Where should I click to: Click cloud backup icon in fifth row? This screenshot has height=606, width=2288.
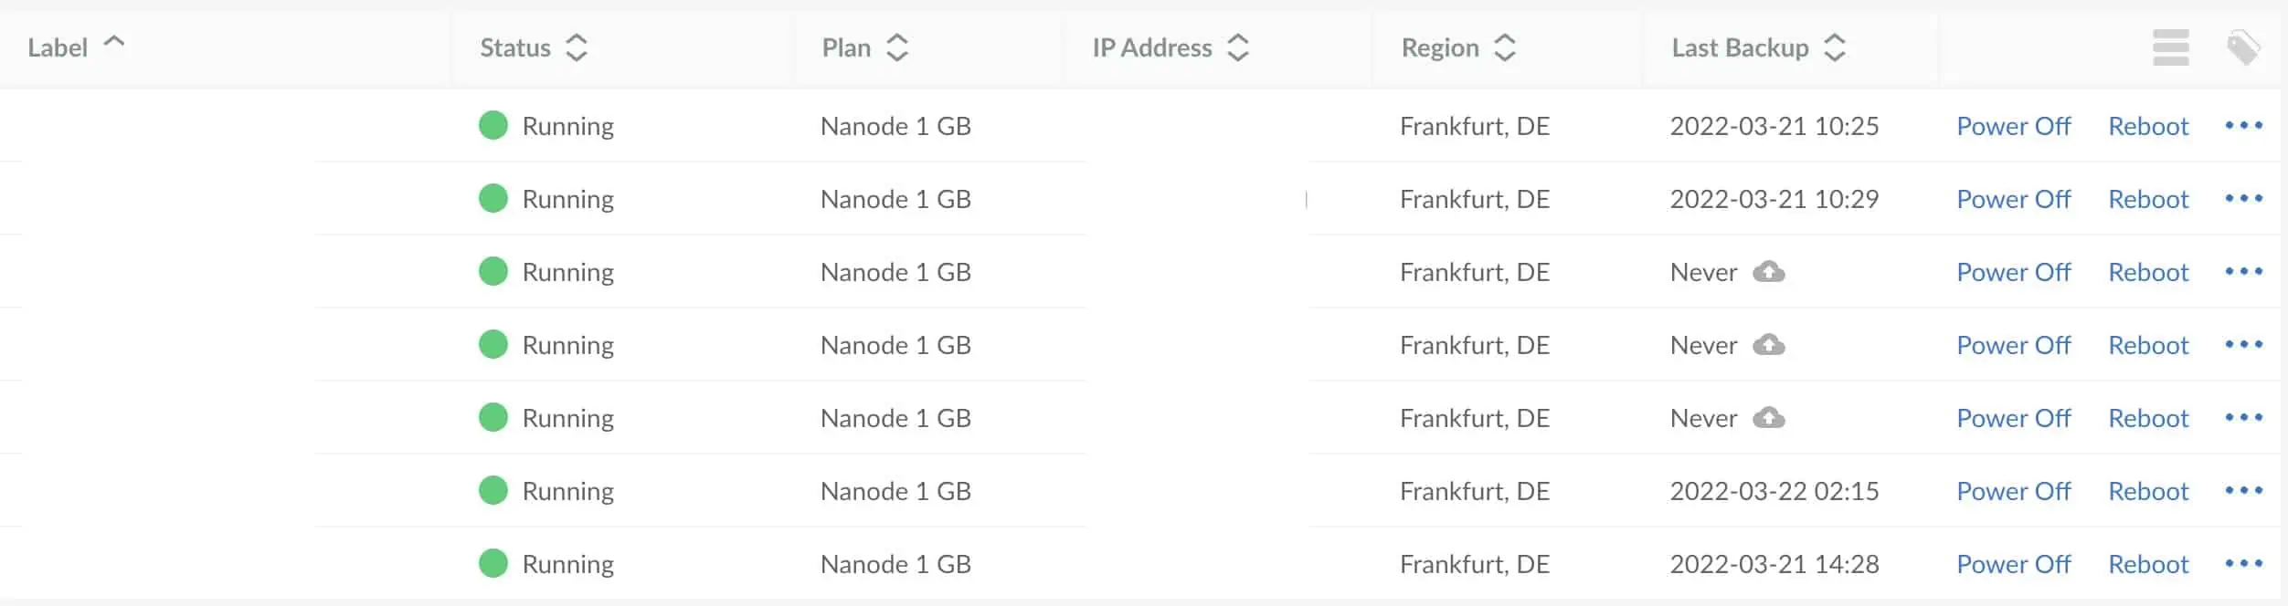coord(1768,418)
